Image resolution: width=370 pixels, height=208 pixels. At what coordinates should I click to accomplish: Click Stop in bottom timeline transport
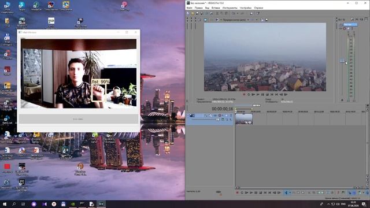[261, 192]
